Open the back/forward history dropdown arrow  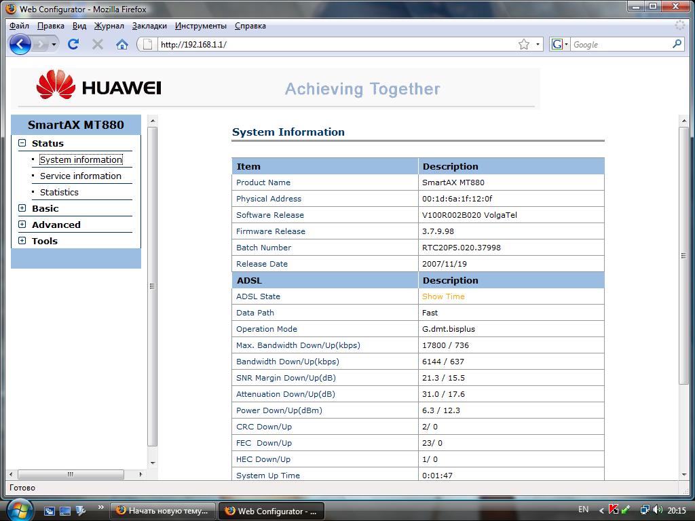tap(54, 44)
